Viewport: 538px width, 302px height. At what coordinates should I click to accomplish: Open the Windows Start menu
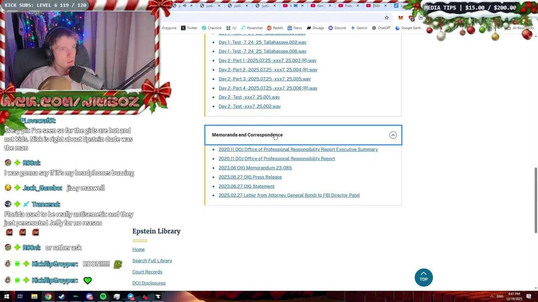[6, 297]
